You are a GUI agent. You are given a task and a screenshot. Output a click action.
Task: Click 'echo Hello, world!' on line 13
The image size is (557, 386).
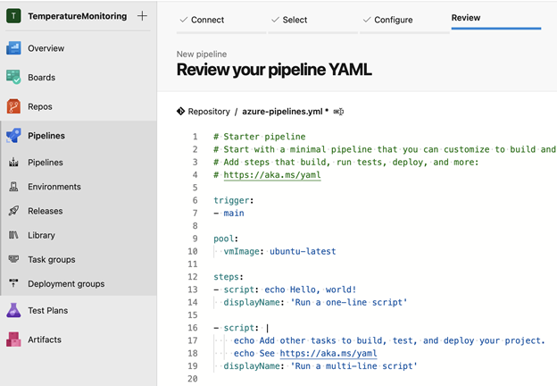point(310,289)
